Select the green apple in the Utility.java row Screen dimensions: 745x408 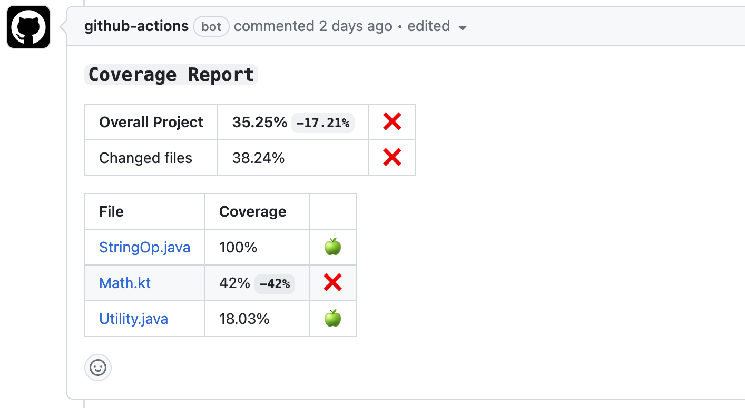(x=333, y=318)
